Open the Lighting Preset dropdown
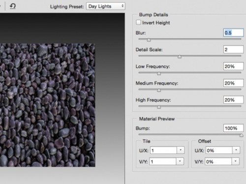Screen dimensions: 246x184 [106, 6]
